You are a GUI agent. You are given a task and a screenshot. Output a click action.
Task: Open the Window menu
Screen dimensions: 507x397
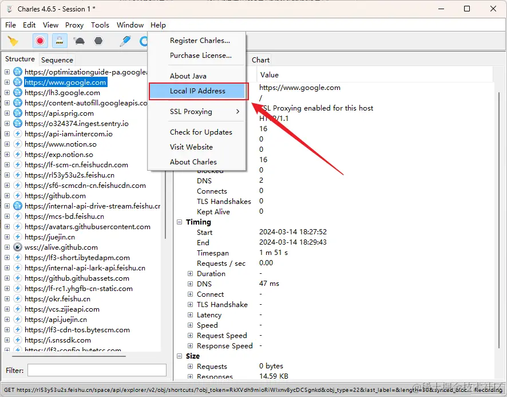pyautogui.click(x=130, y=25)
